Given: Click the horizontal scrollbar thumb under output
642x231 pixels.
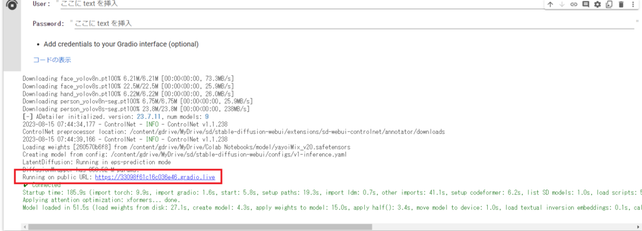Looking at the screenshot, I should [x=200, y=227].
